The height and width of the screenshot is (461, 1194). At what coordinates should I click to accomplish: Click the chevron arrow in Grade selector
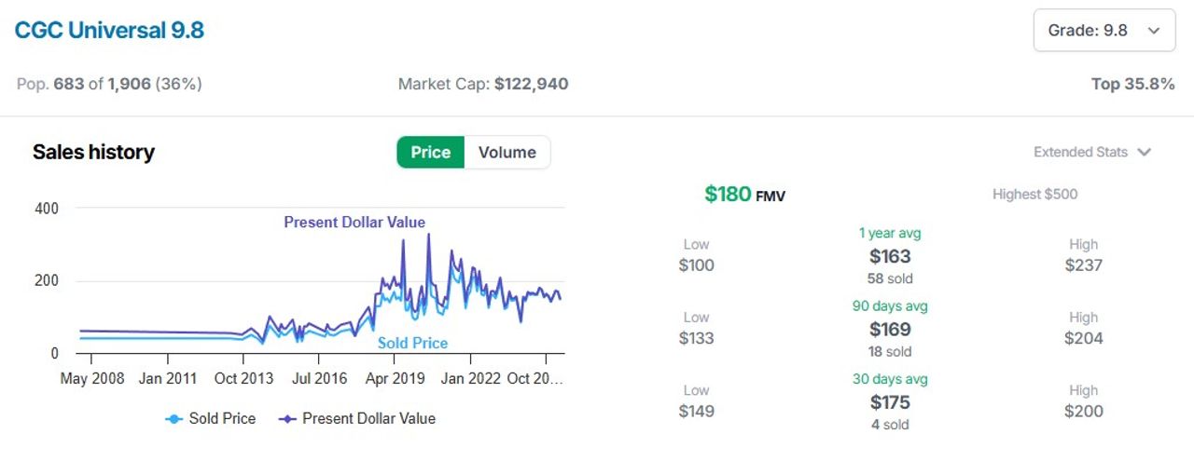1154,31
